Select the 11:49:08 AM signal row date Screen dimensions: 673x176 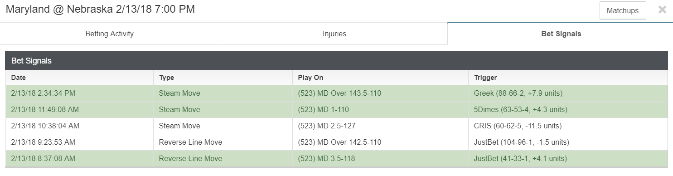[44, 110]
